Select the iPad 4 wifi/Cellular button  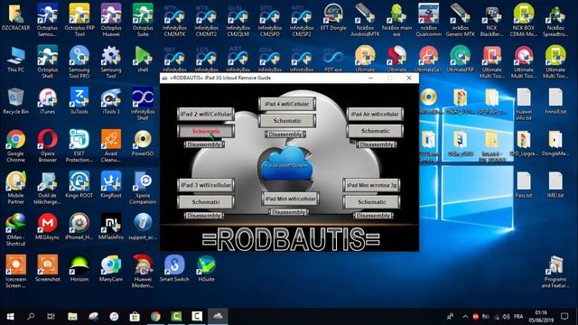click(287, 104)
